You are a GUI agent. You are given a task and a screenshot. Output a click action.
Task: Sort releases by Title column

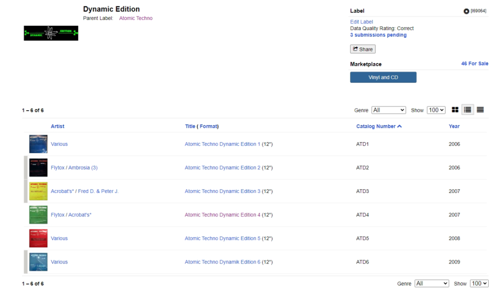[190, 126]
